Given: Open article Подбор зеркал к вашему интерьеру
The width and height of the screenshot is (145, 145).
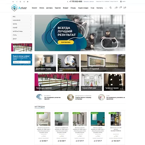Looking at the screenshot, I should [x=83, y=98].
